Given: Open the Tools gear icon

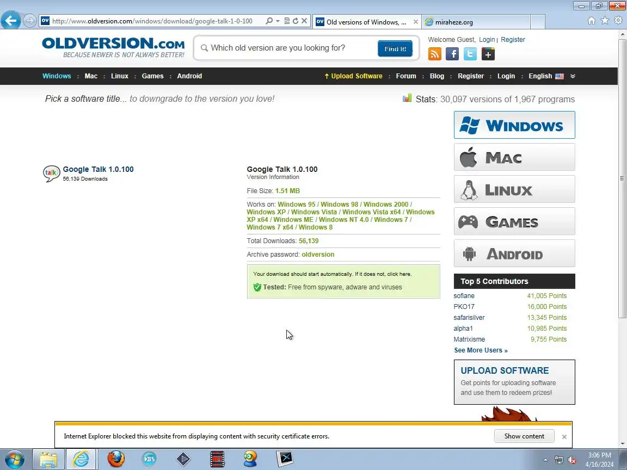Looking at the screenshot, I should click(x=618, y=20).
